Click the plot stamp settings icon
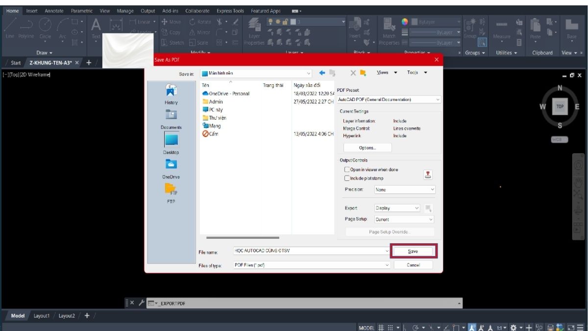The height and width of the screenshot is (331, 588). click(428, 175)
